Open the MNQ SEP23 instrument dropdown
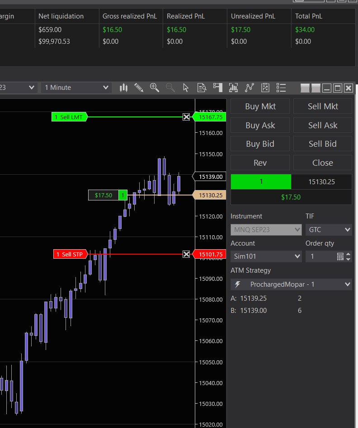The height and width of the screenshot is (428, 358). [266, 230]
